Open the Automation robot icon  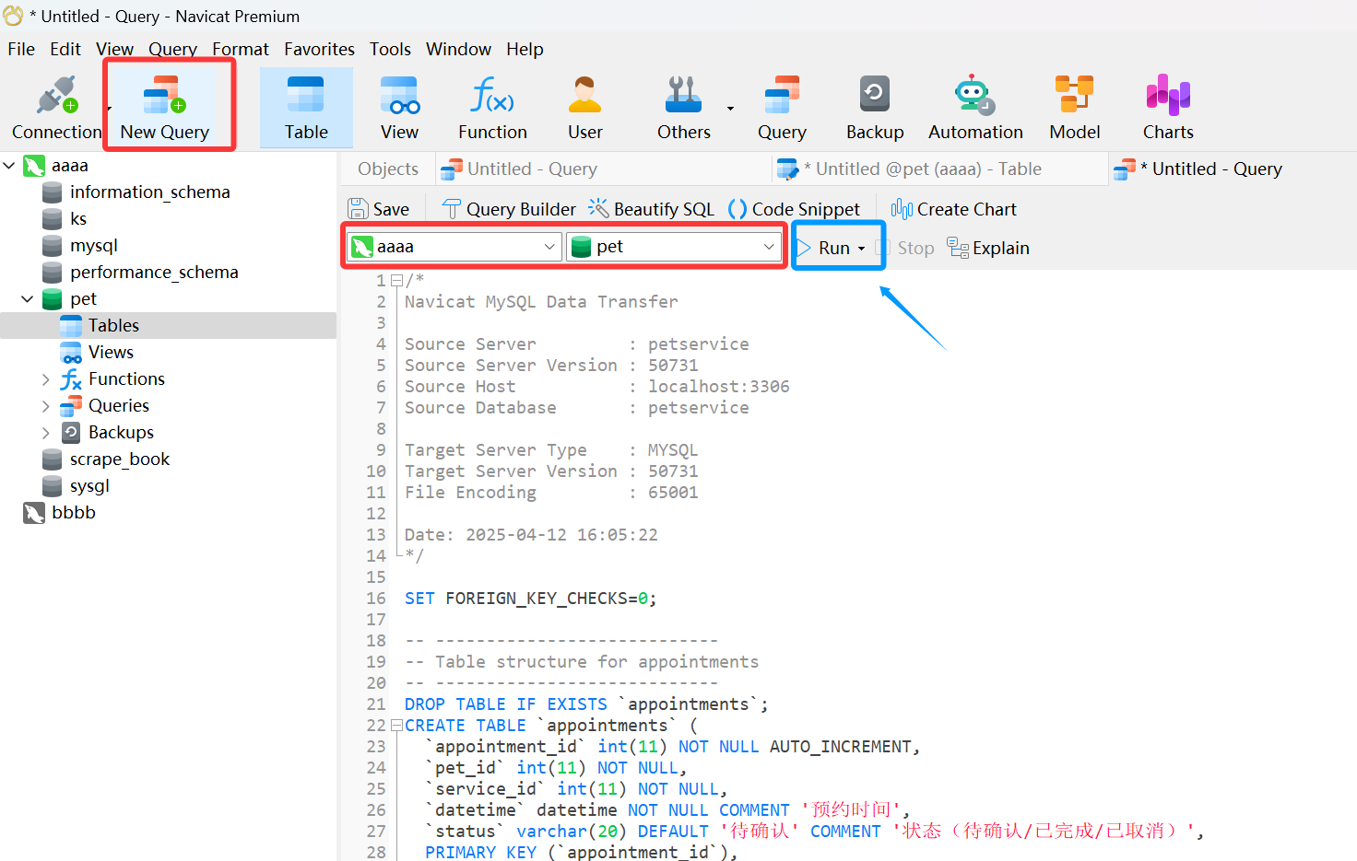click(x=975, y=108)
